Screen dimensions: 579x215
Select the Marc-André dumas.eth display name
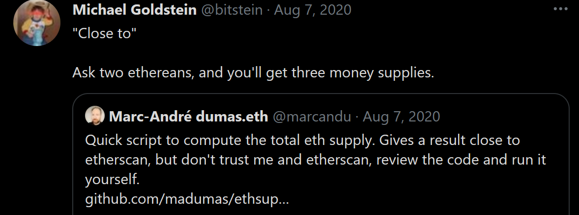188,117
